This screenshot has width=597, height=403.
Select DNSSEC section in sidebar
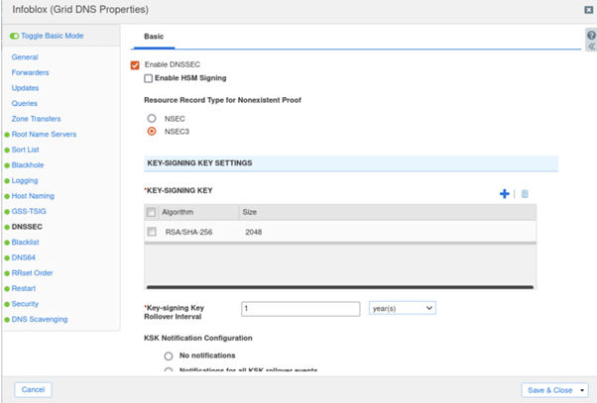click(x=27, y=227)
